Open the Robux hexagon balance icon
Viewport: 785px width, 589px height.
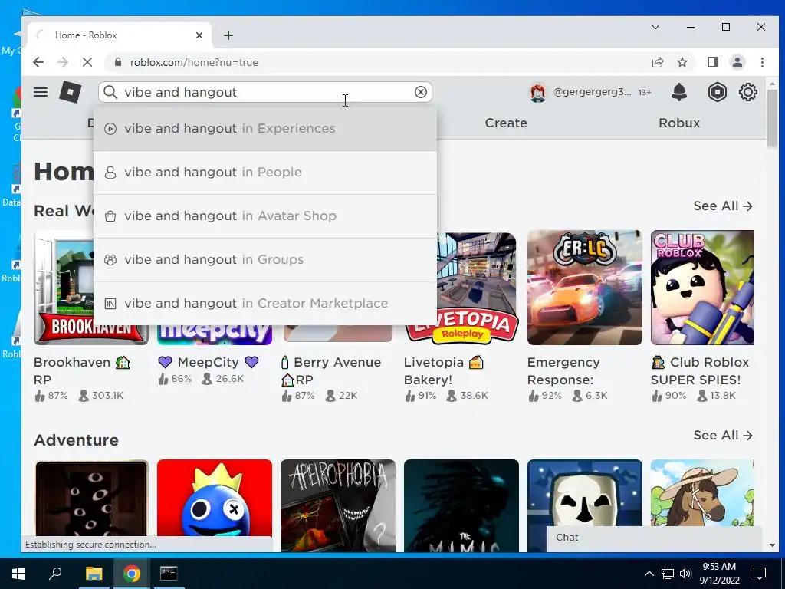click(717, 92)
